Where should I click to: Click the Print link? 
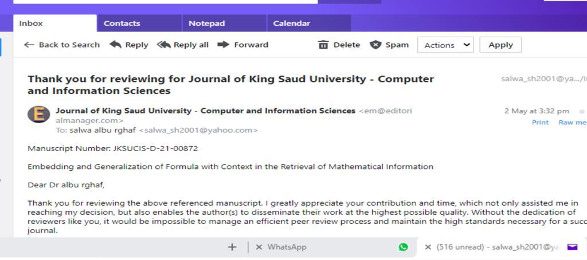(540, 122)
